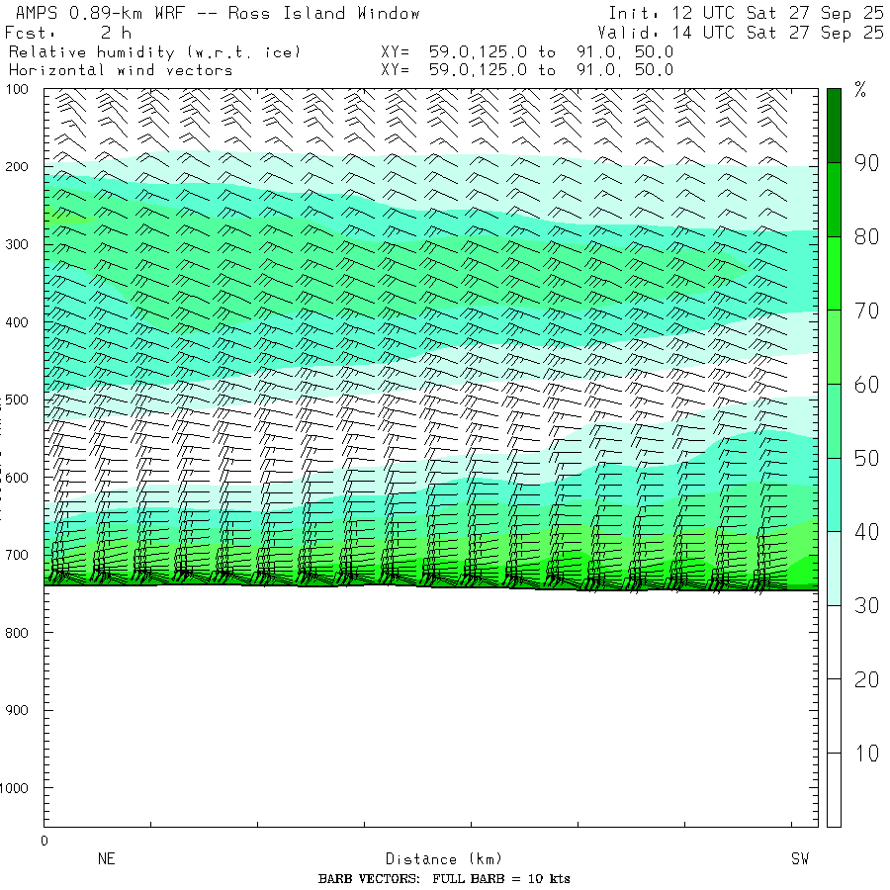Click the white colorbar segment below 10
The width and height of the screenshot is (890, 890).
point(834,790)
